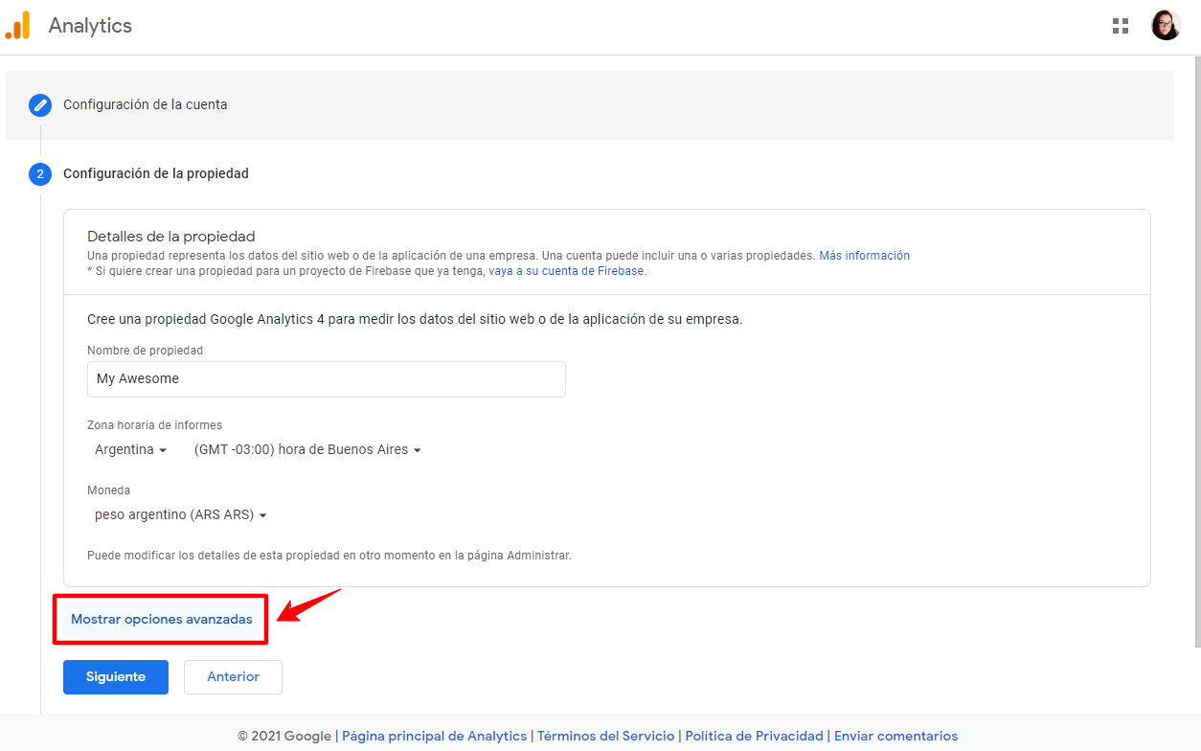Expand the GMT -03:00 Buenos Aires timezone dropdown
The width and height of the screenshot is (1201, 751).
click(x=306, y=449)
